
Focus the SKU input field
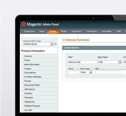click(108, 72)
